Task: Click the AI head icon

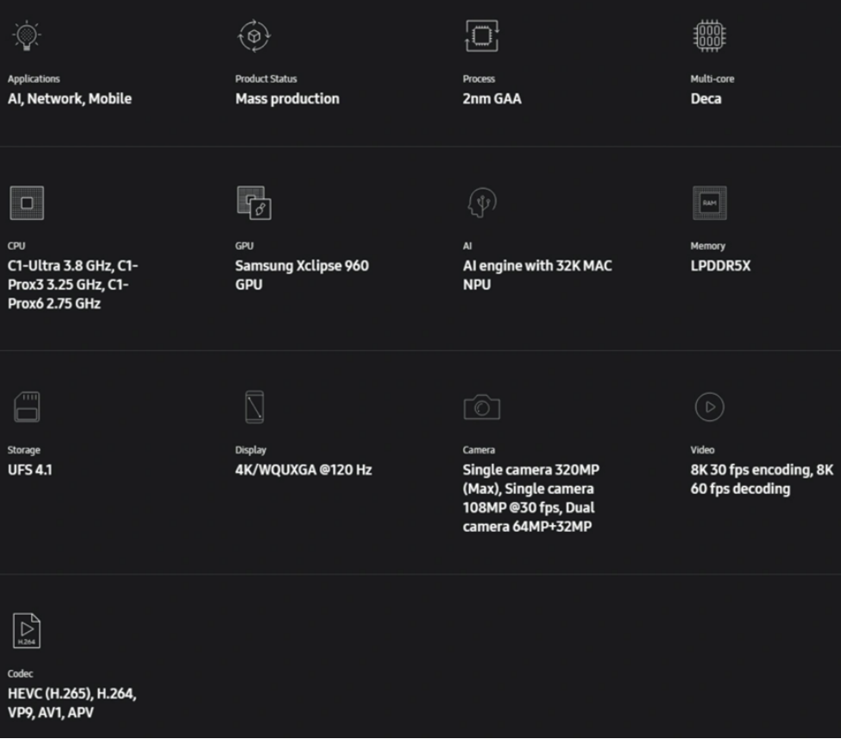Action: click(x=482, y=203)
